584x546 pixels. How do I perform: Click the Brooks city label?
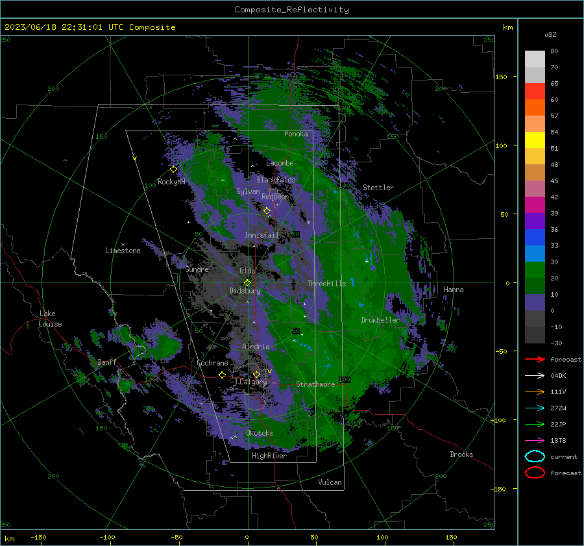(x=461, y=454)
